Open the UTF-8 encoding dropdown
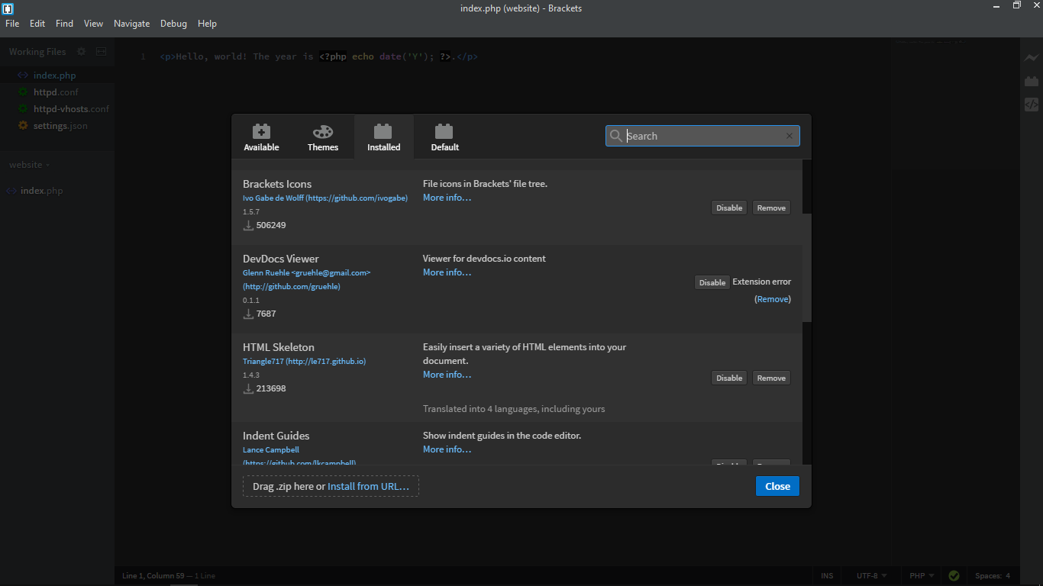 pyautogui.click(x=871, y=576)
